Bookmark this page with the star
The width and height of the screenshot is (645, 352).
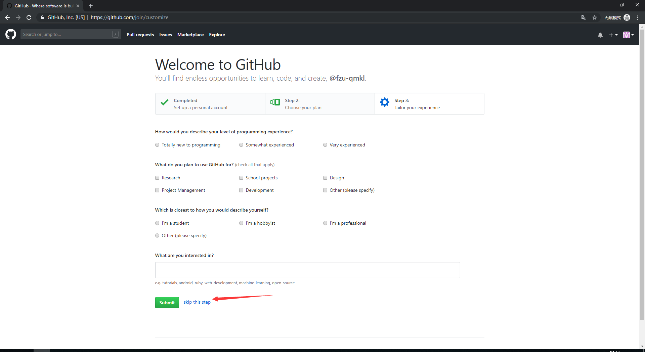(x=595, y=17)
